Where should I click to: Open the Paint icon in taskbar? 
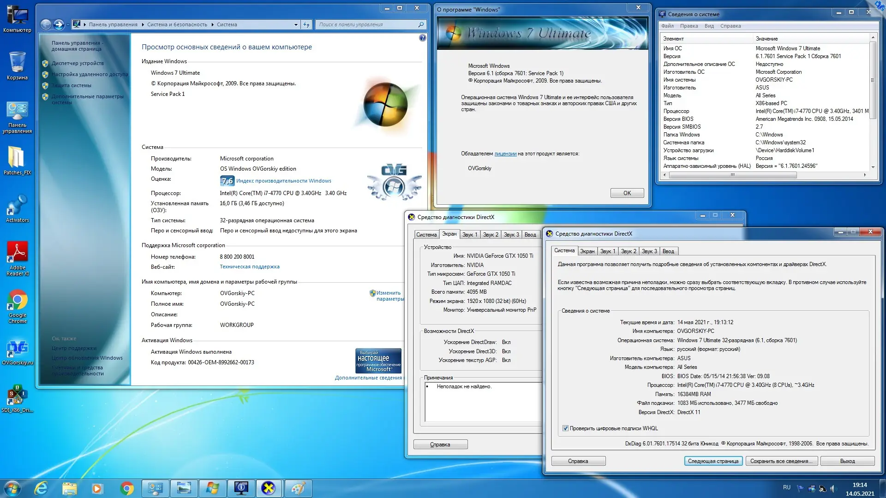[x=298, y=488]
